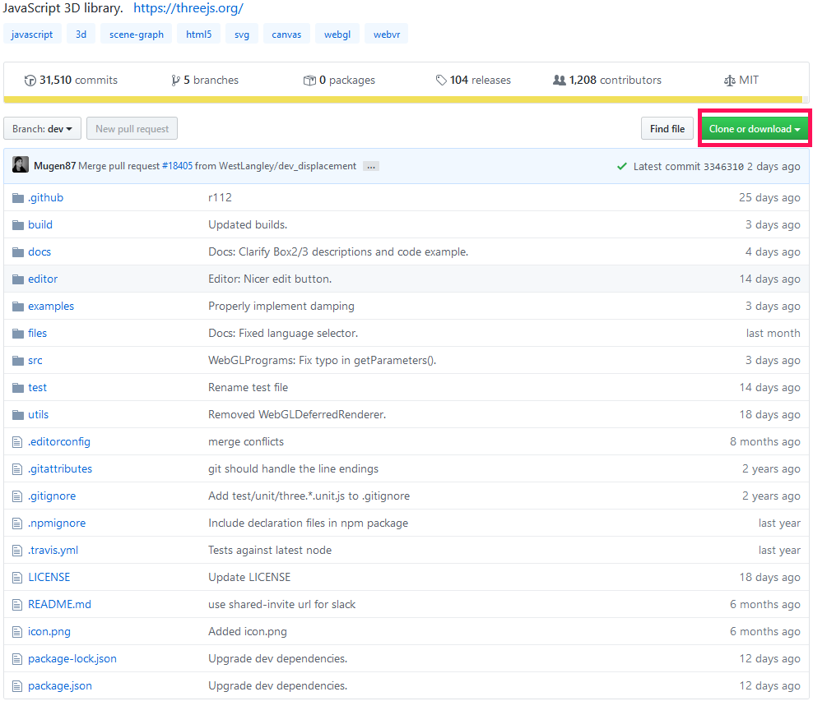Expand the Clone or download menu
The height and width of the screenshot is (701, 813).
point(755,129)
